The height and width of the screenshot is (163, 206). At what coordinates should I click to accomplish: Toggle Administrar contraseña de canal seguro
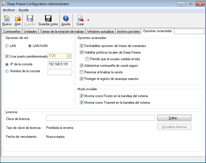click(x=81, y=65)
